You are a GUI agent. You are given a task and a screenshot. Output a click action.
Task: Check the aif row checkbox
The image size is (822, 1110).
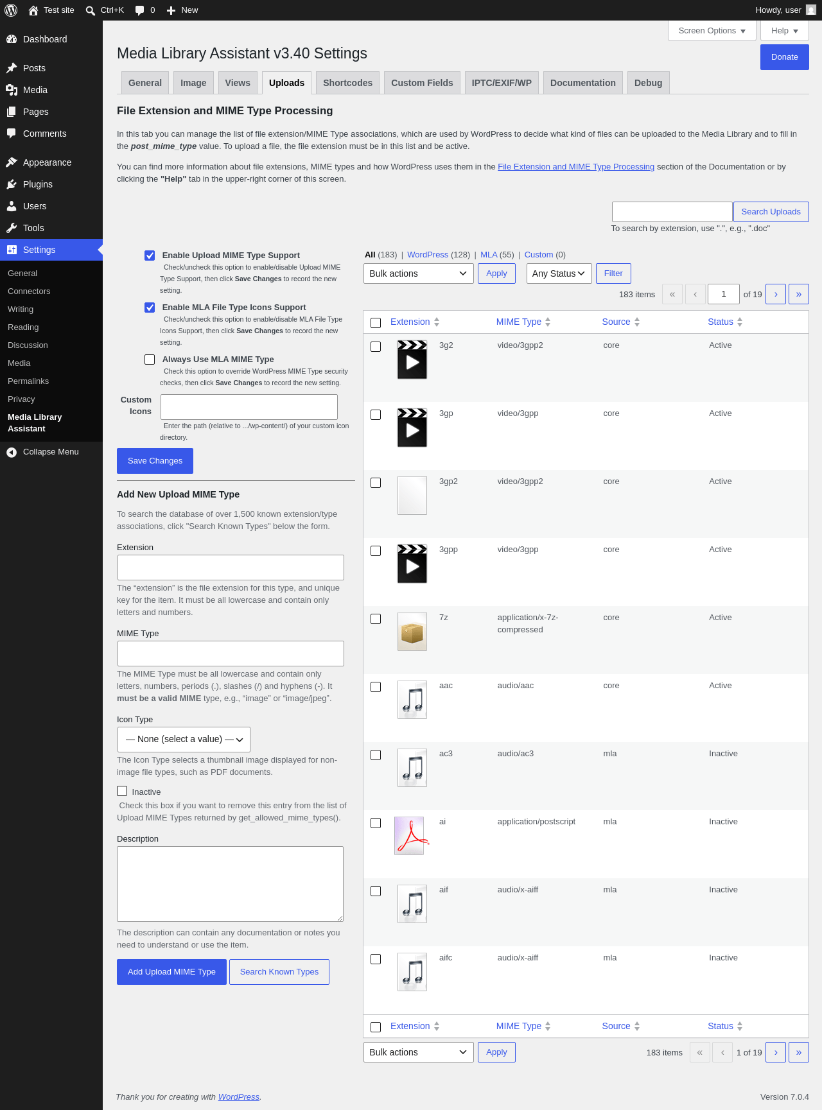tap(376, 891)
